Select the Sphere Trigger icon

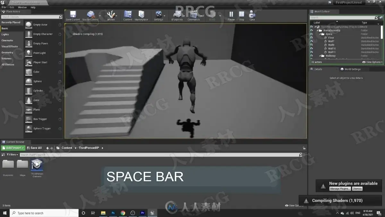tap(29, 128)
